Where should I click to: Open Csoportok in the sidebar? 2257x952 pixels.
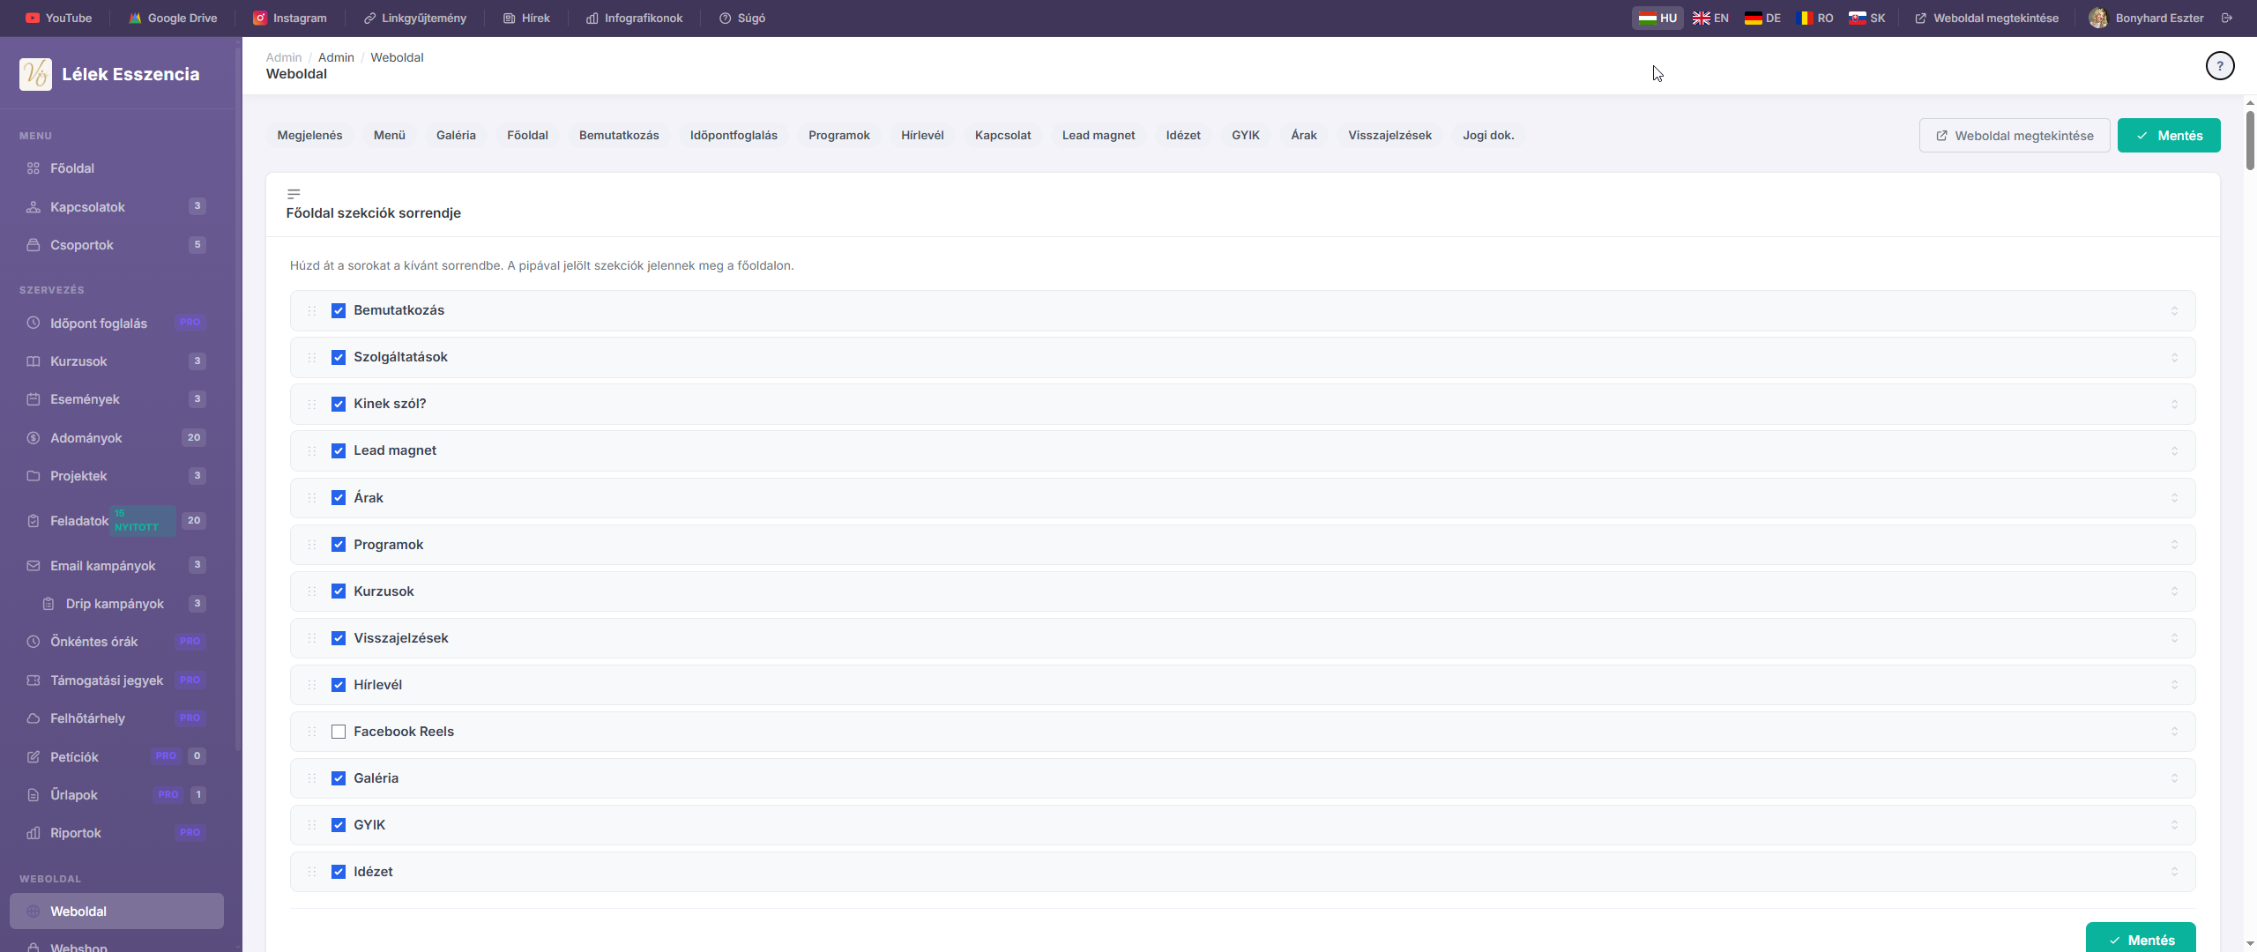coord(116,245)
